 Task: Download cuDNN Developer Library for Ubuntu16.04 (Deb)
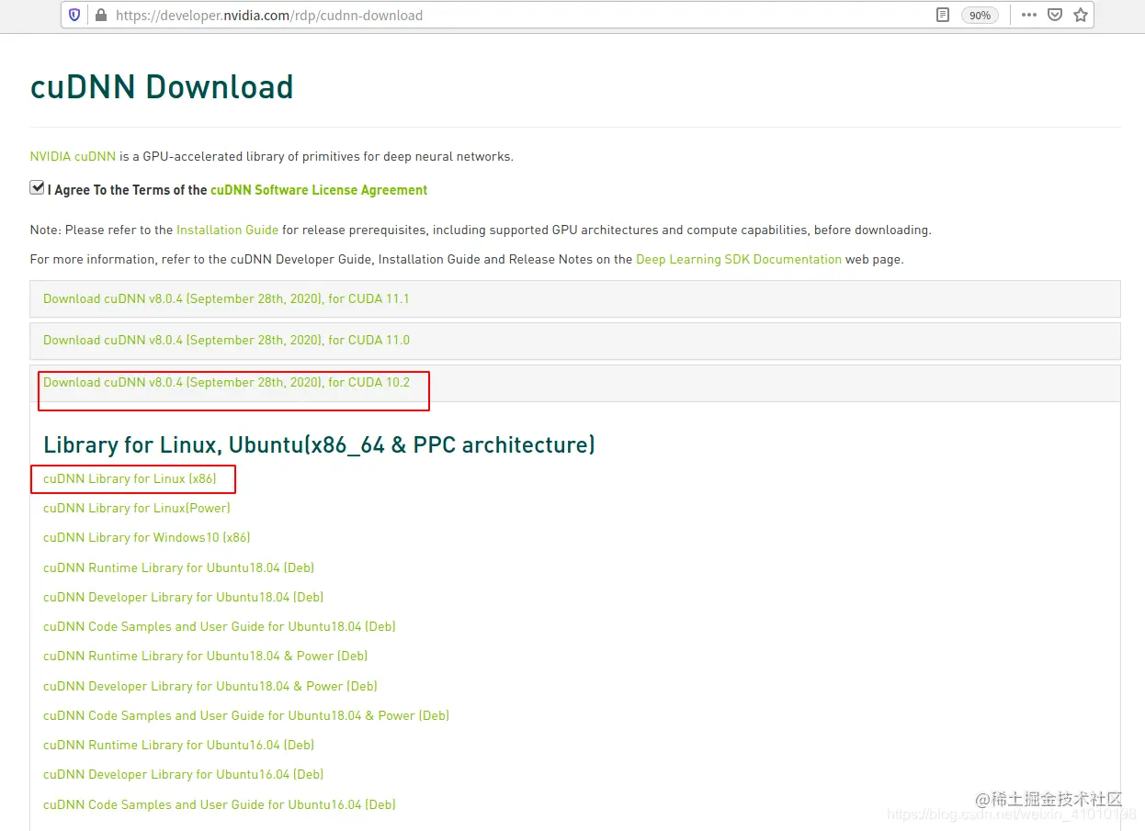(x=184, y=774)
